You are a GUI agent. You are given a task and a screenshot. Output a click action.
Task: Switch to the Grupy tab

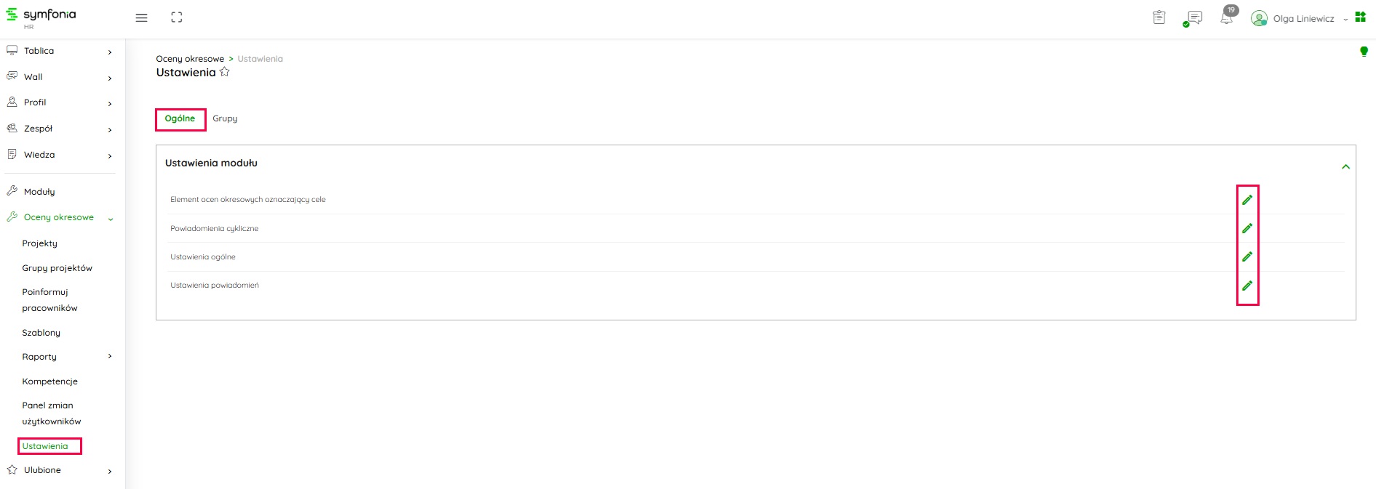click(225, 118)
